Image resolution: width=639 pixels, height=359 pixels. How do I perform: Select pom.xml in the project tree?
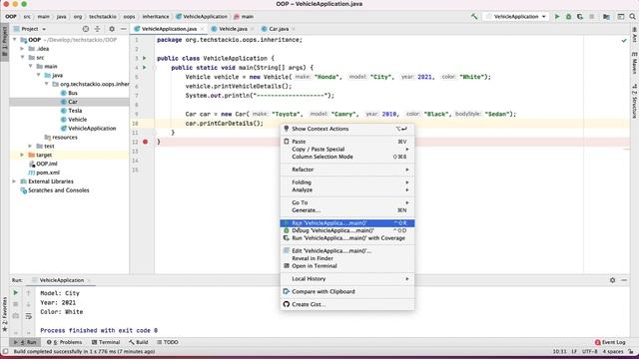(48, 173)
